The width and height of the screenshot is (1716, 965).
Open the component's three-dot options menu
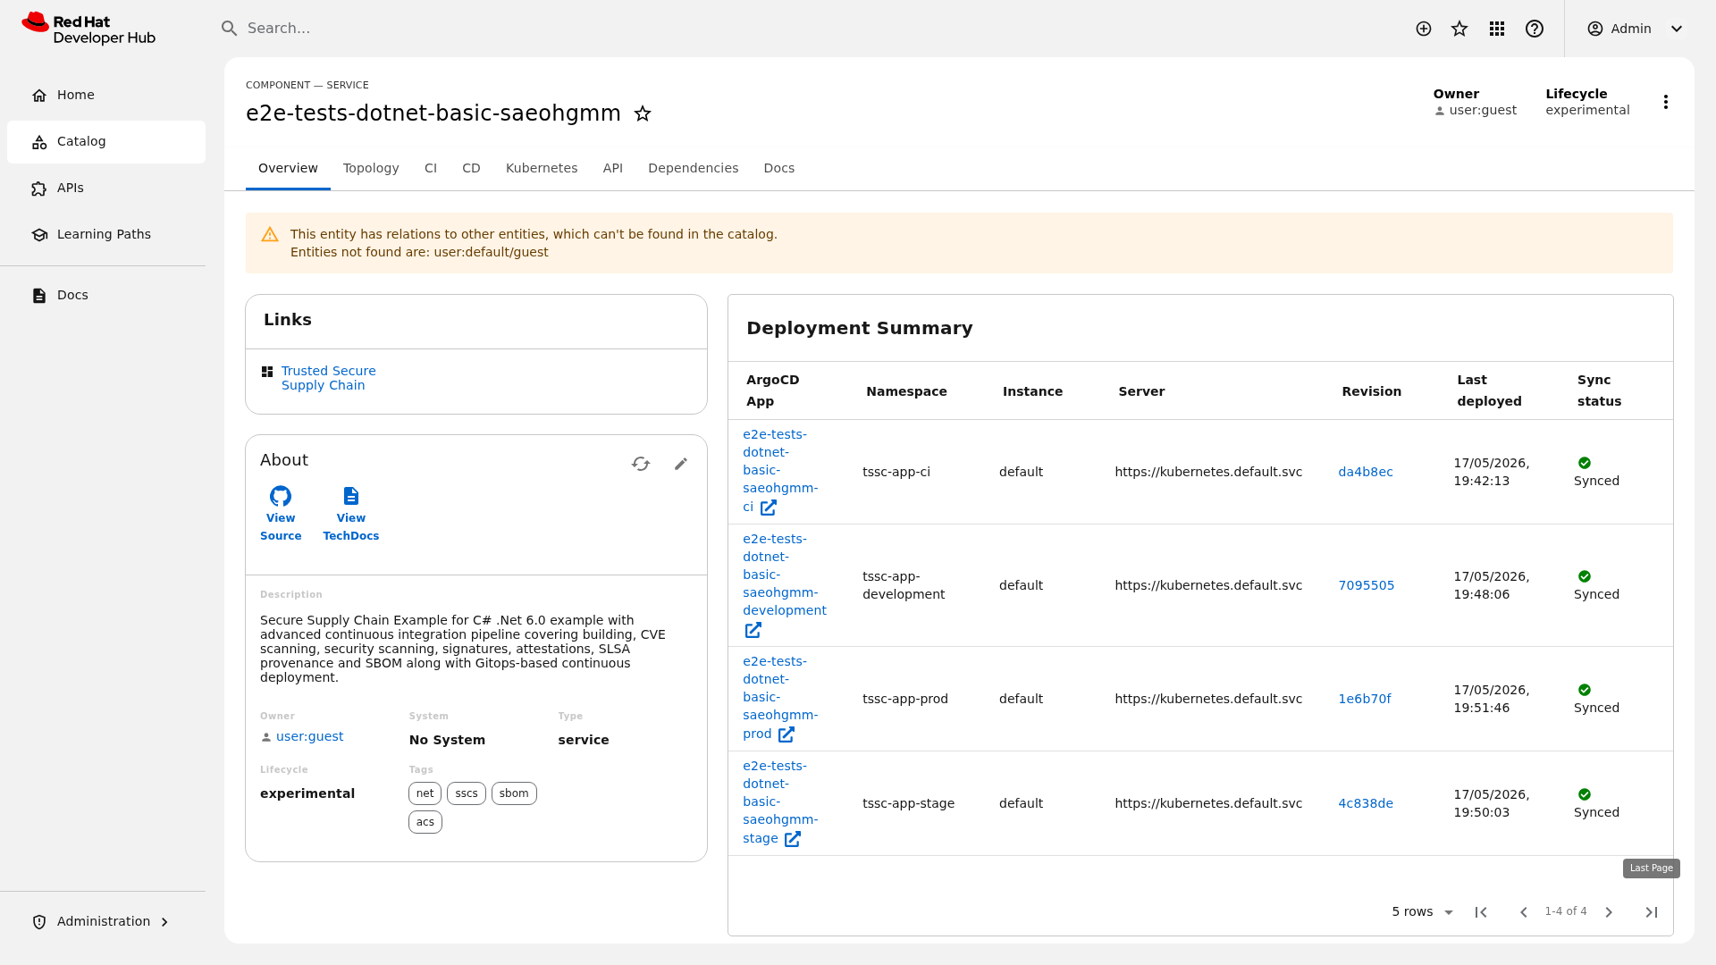point(1666,102)
